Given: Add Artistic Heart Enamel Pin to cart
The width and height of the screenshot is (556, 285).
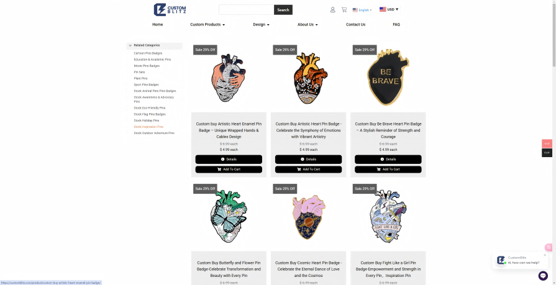Looking at the screenshot, I should click(x=229, y=169).
